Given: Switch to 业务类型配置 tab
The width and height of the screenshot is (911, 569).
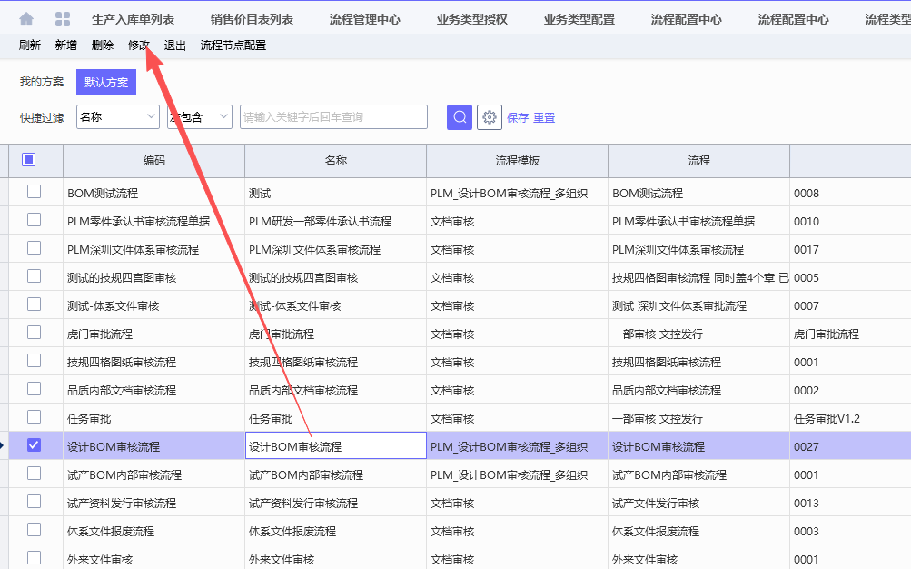Looking at the screenshot, I should pos(579,19).
